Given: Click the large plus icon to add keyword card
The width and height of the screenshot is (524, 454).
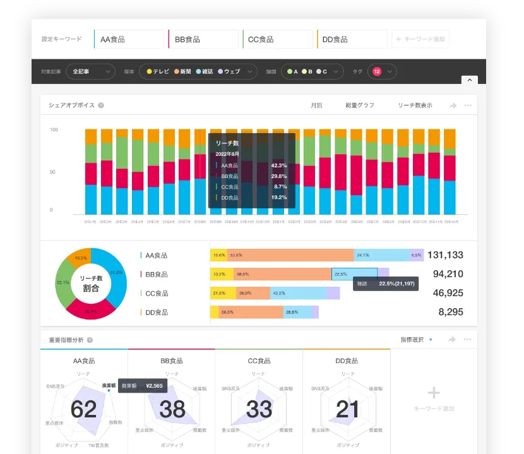Looking at the screenshot, I should [x=434, y=393].
